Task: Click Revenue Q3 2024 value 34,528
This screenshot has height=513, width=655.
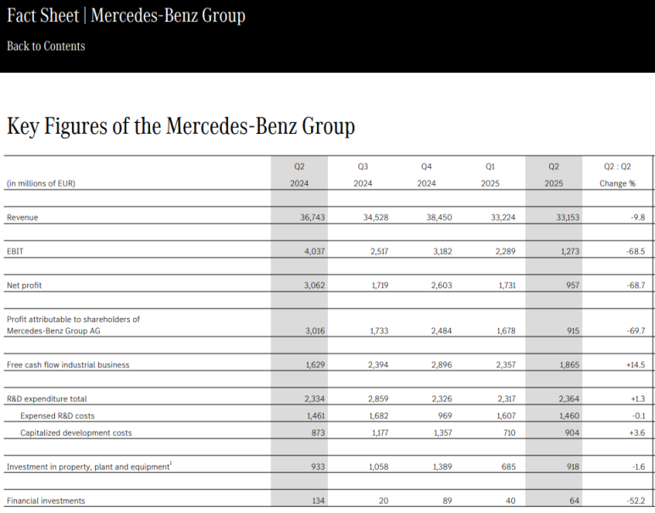Action: [x=375, y=217]
